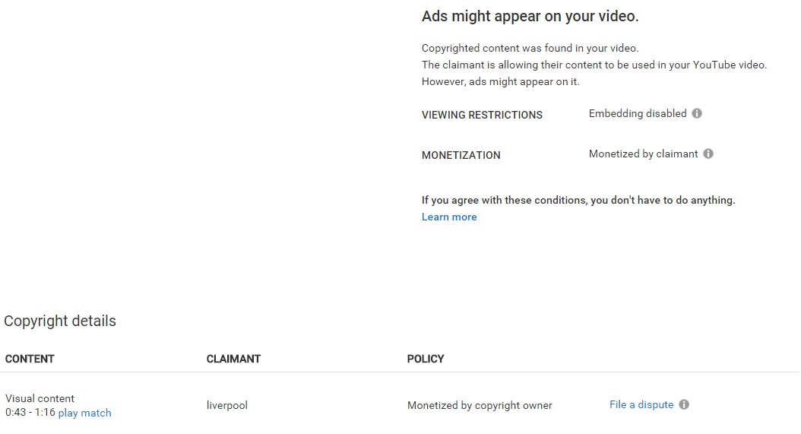Click File a dispute link
Screen dimensions: 801x434
[641, 405]
